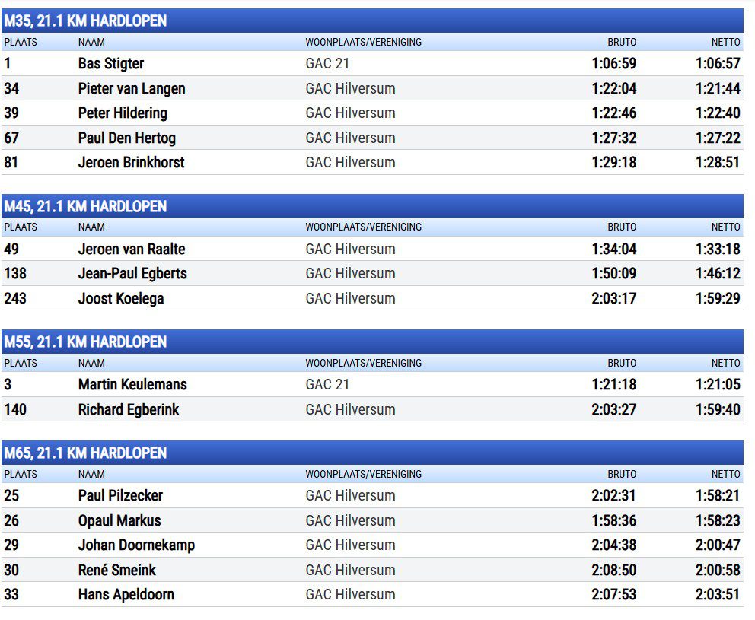The height and width of the screenshot is (620, 755).
Task: Click the M35, 21.1 KM HARDLOPEN header
Action: click(x=84, y=21)
